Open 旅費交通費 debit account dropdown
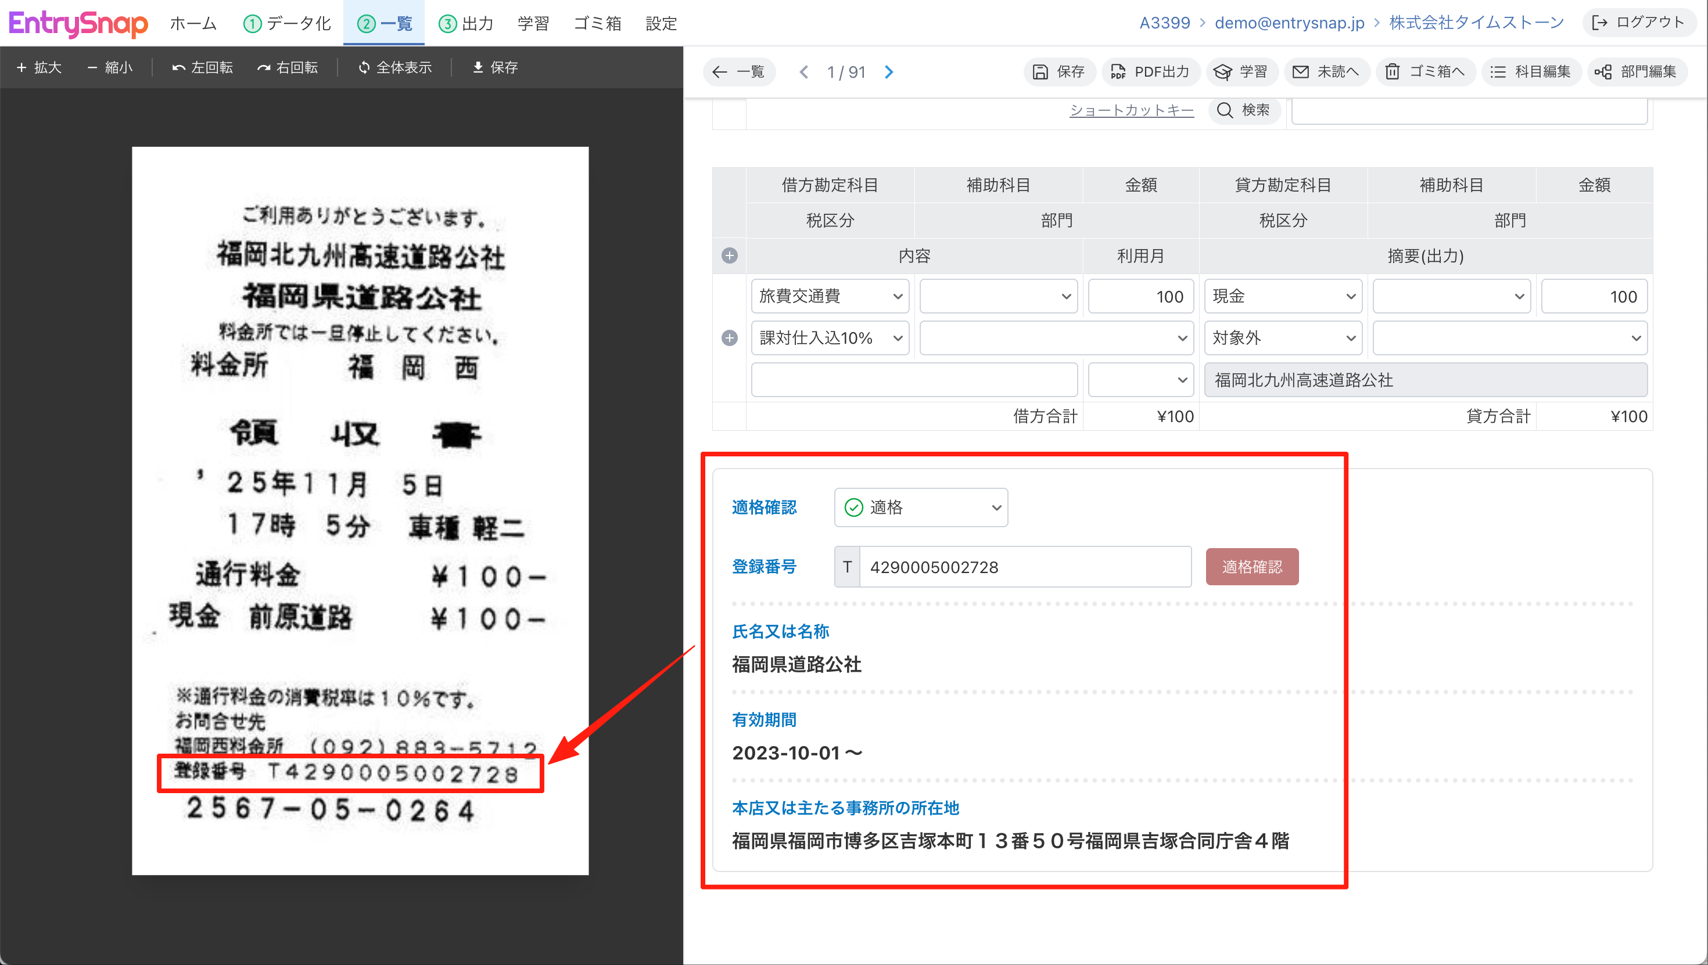Screen dimensions: 1708x965 click(x=830, y=296)
